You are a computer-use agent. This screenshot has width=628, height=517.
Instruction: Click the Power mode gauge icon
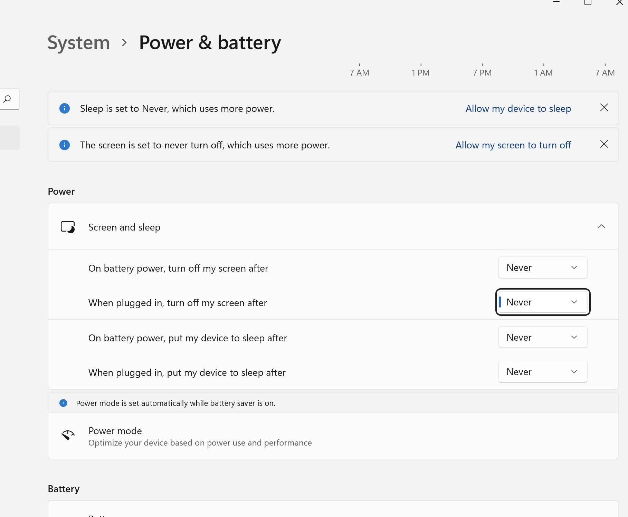tap(68, 436)
